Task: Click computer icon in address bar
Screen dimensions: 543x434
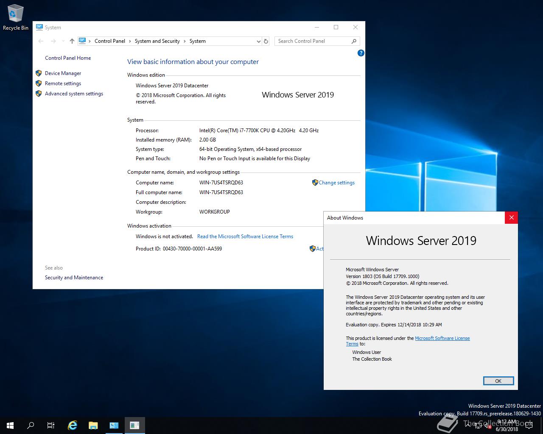Action: [x=82, y=41]
